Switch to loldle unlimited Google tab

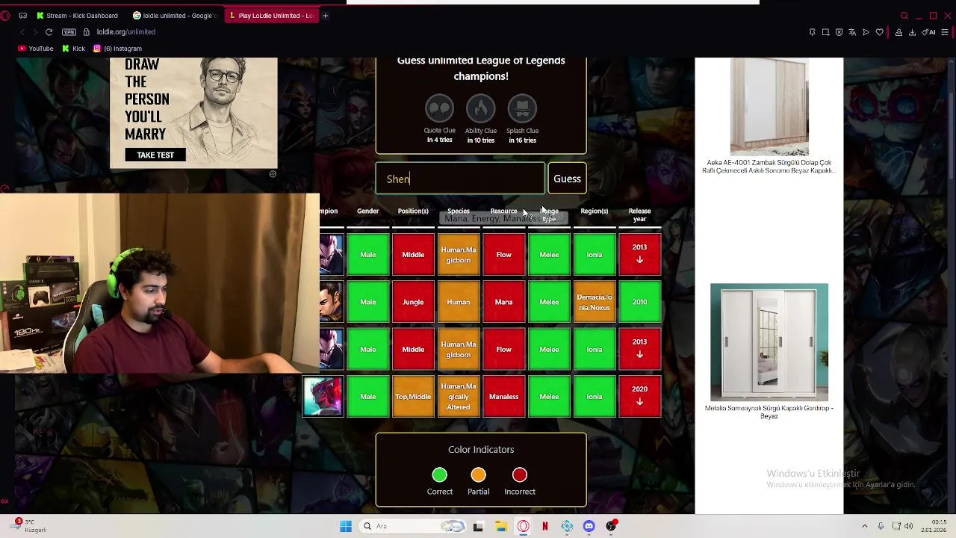[x=176, y=16]
